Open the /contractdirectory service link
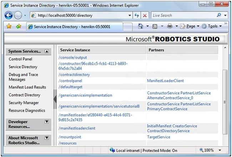Image resolution: width=232 pixels, height=157 pixels. click(x=74, y=74)
